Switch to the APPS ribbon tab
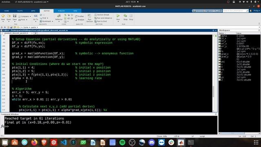Screen dimensions: 261x147 [x=33, y=11]
